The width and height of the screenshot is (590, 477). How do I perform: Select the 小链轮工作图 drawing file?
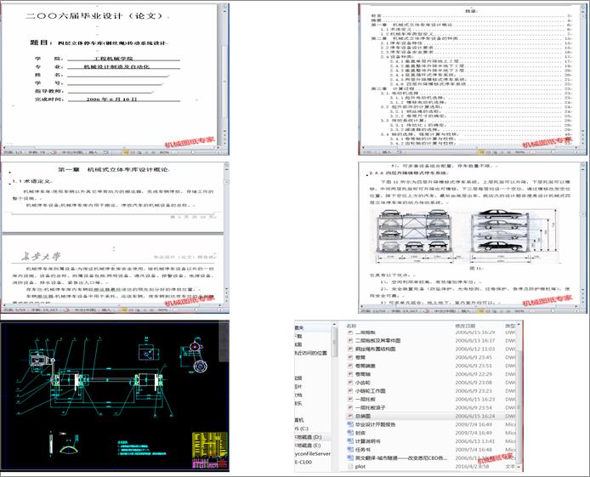point(371,391)
